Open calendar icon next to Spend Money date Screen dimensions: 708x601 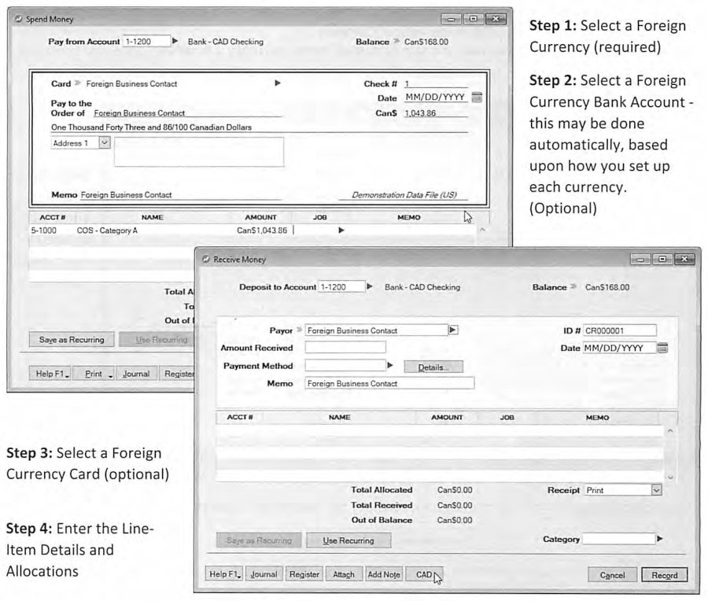[x=477, y=97]
